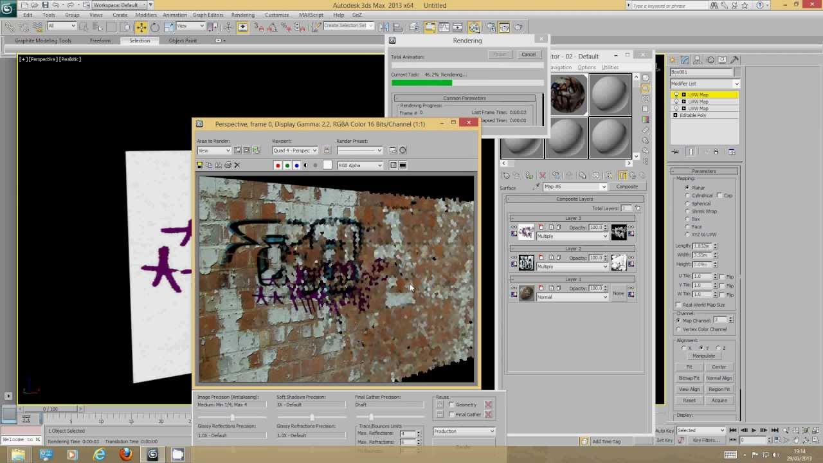Select the Rotate tool in main toolbar
This screenshot has width=823, height=463.
155,27
